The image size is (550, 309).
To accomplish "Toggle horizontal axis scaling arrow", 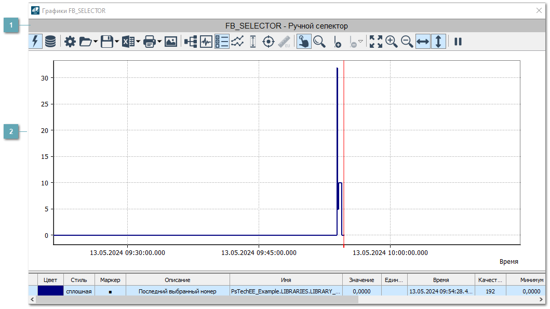I will click(x=423, y=42).
